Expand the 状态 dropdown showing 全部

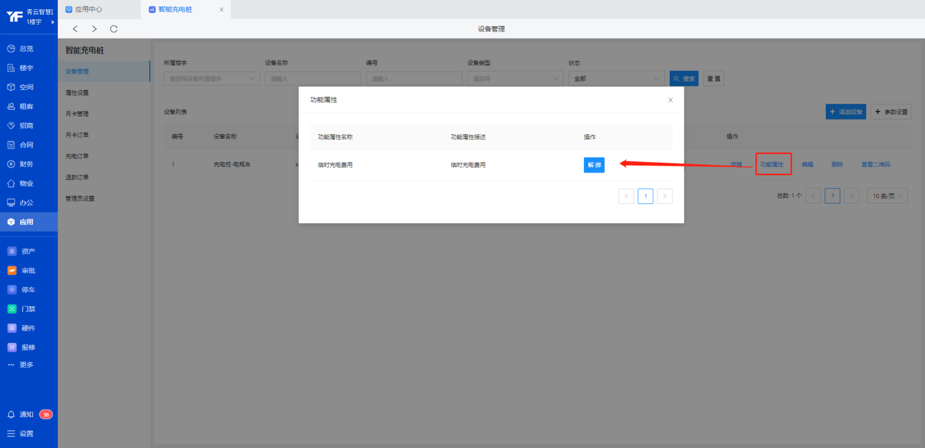click(616, 79)
